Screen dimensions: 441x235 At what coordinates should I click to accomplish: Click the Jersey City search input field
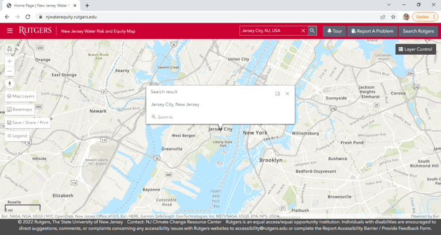[x=270, y=31]
